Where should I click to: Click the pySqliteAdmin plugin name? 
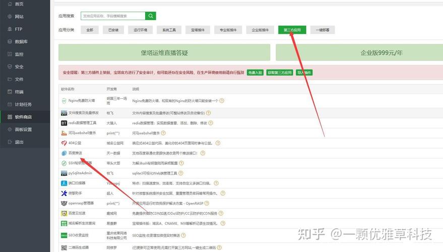[80, 173]
